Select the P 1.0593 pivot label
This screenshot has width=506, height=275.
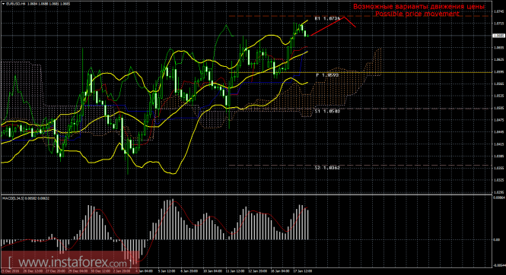coord(327,75)
